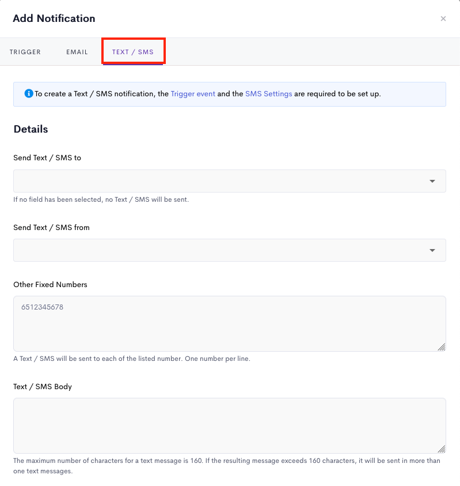460x486 pixels.
Task: Open the SMS Settings link
Action: click(x=269, y=94)
